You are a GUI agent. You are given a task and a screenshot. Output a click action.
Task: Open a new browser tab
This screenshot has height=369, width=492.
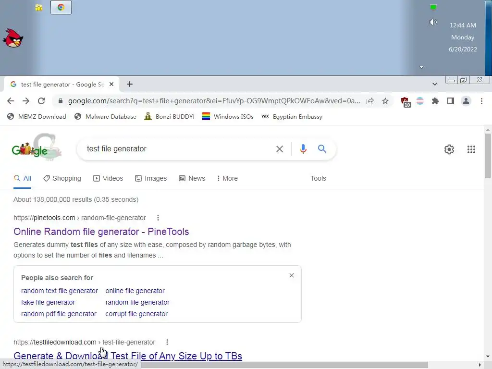pyautogui.click(x=130, y=84)
